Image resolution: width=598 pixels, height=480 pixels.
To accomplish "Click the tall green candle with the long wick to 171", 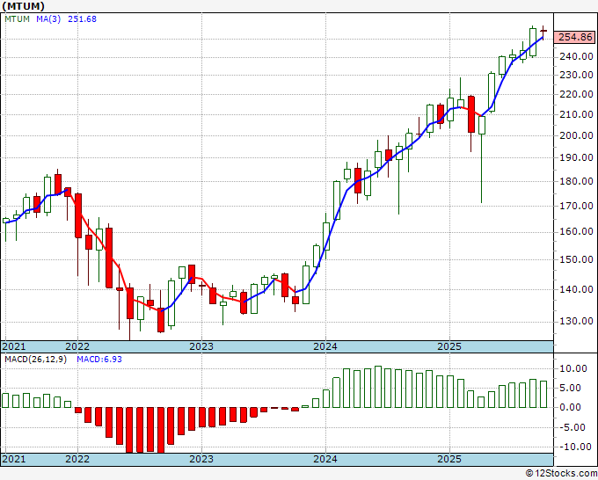I will tap(482, 126).
